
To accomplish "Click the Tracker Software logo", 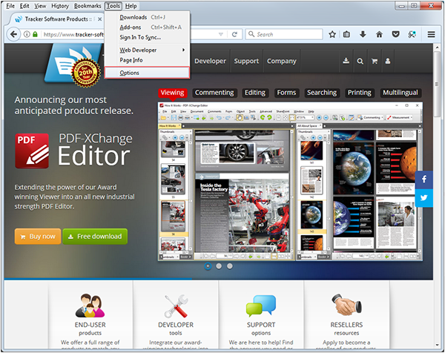I will pyautogui.click(x=73, y=66).
